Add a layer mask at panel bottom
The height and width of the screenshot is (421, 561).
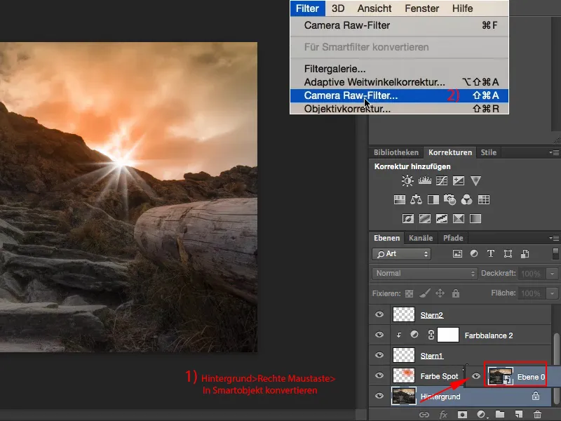pyautogui.click(x=462, y=415)
